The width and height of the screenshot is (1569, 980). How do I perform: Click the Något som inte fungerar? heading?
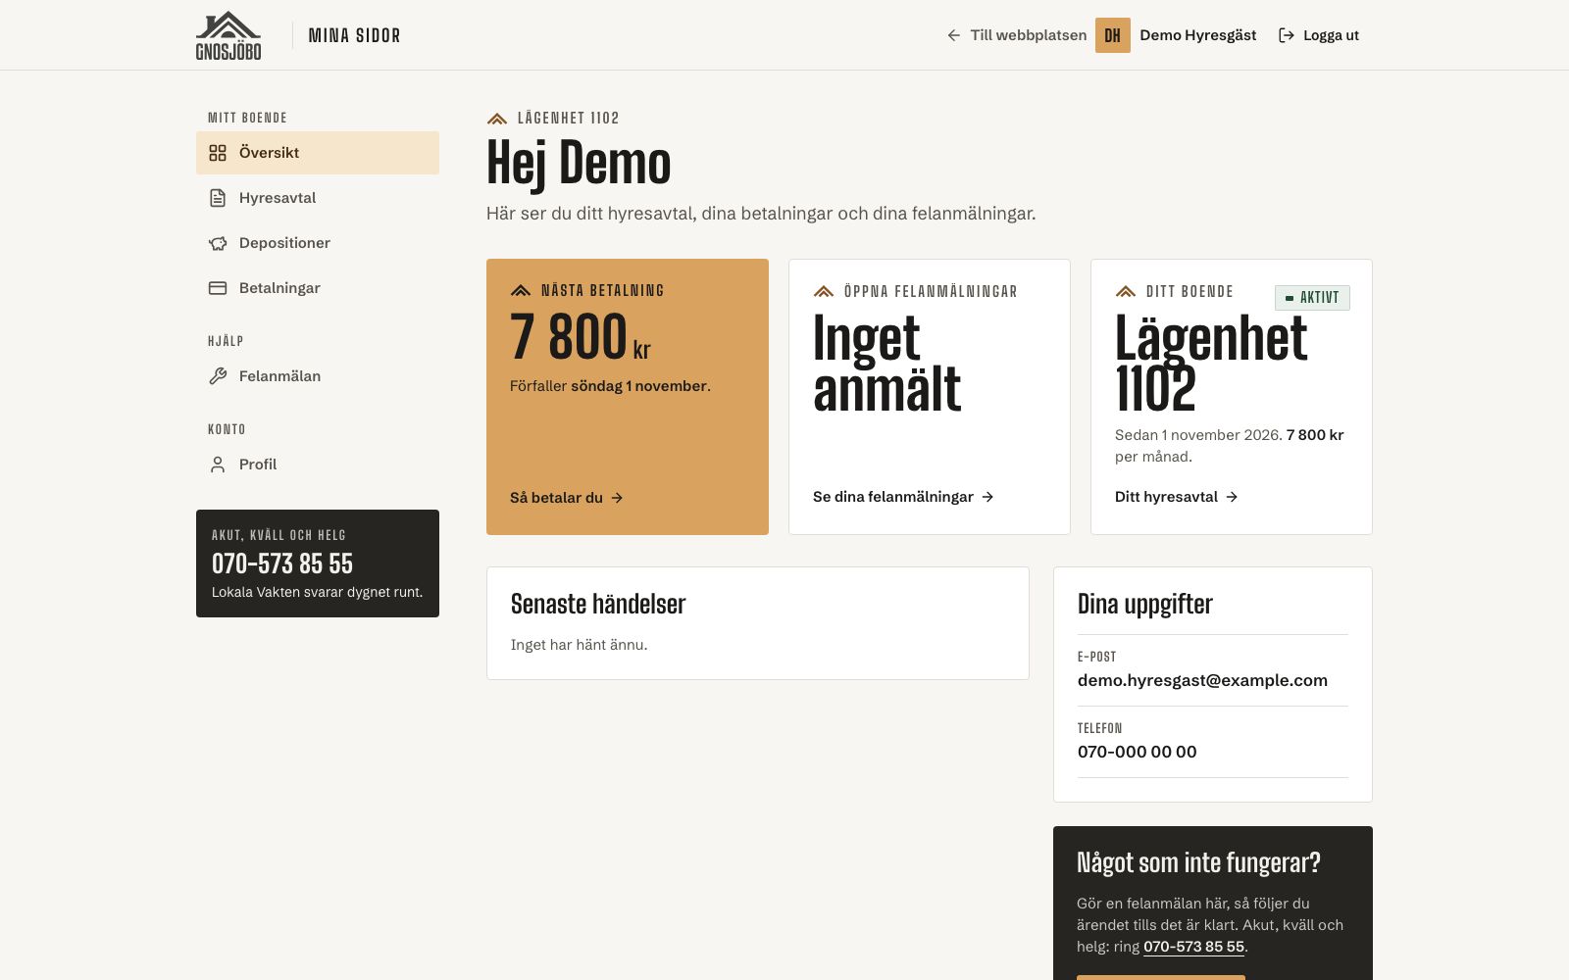point(1198,862)
